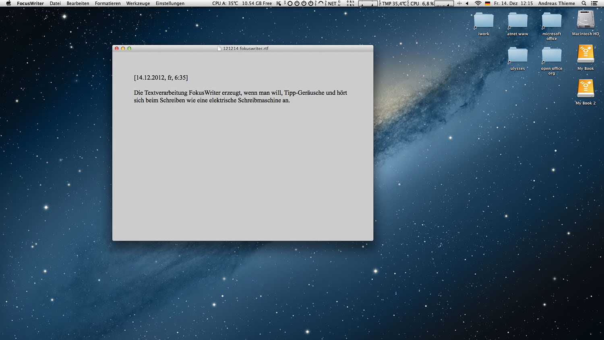604x340 pixels.
Task: Show Notification Center from the menu bar
Action: pos(594,3)
